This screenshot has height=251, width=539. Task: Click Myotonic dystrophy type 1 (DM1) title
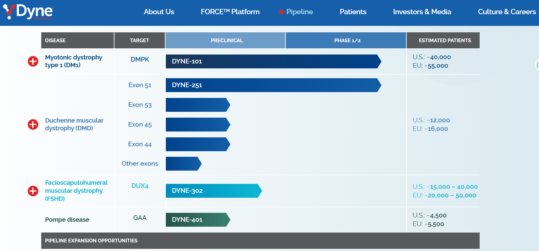(74, 61)
